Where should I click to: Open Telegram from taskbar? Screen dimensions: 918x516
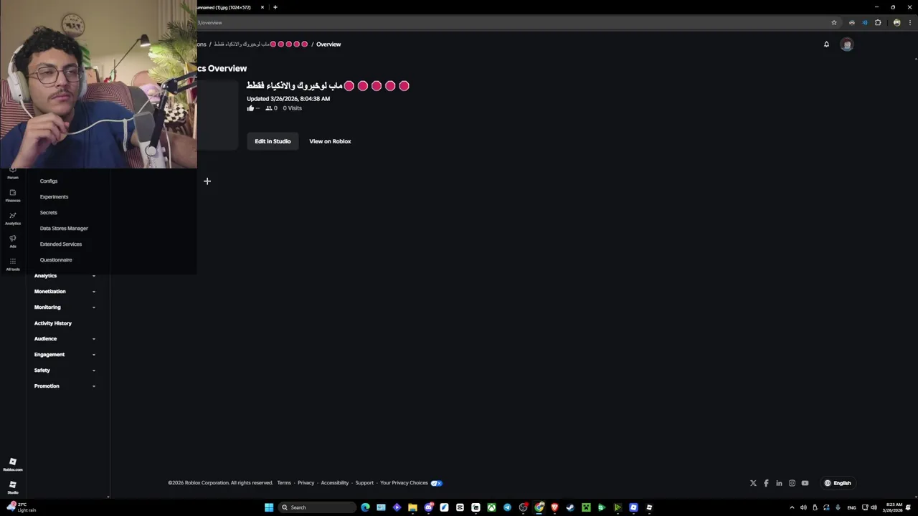(x=507, y=507)
